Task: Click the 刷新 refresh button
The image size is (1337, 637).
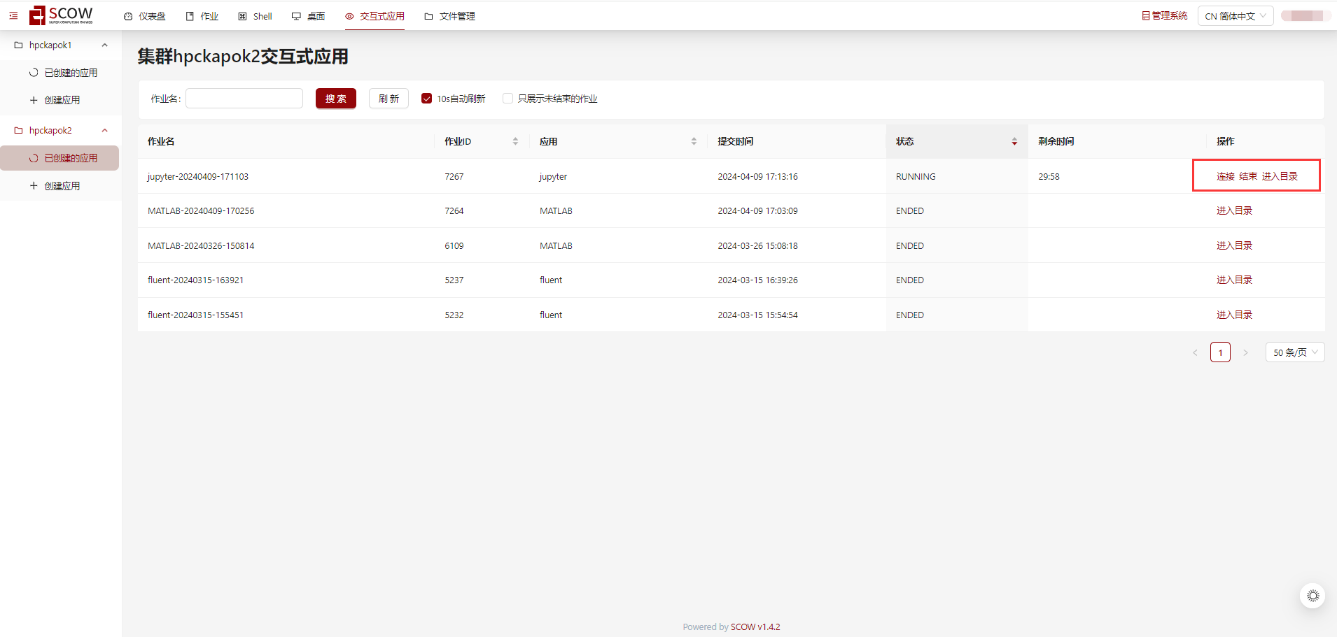Action: tap(388, 99)
